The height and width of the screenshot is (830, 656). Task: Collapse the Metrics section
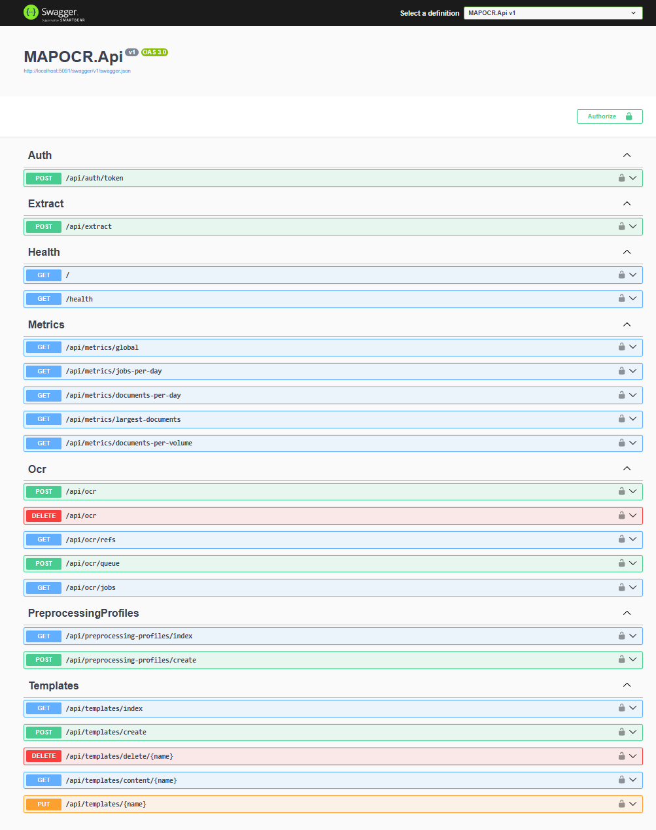tap(627, 324)
